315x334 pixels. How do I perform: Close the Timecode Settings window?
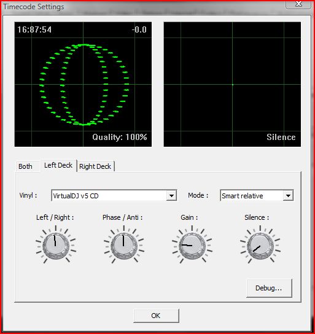pyautogui.click(x=298, y=4)
